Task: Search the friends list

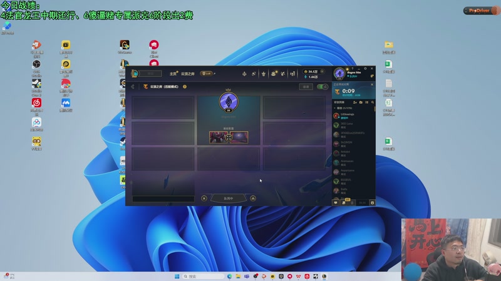Action: pos(373,102)
